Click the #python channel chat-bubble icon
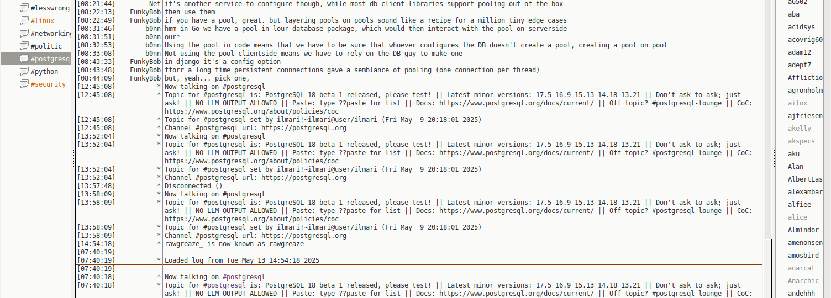 [24, 72]
